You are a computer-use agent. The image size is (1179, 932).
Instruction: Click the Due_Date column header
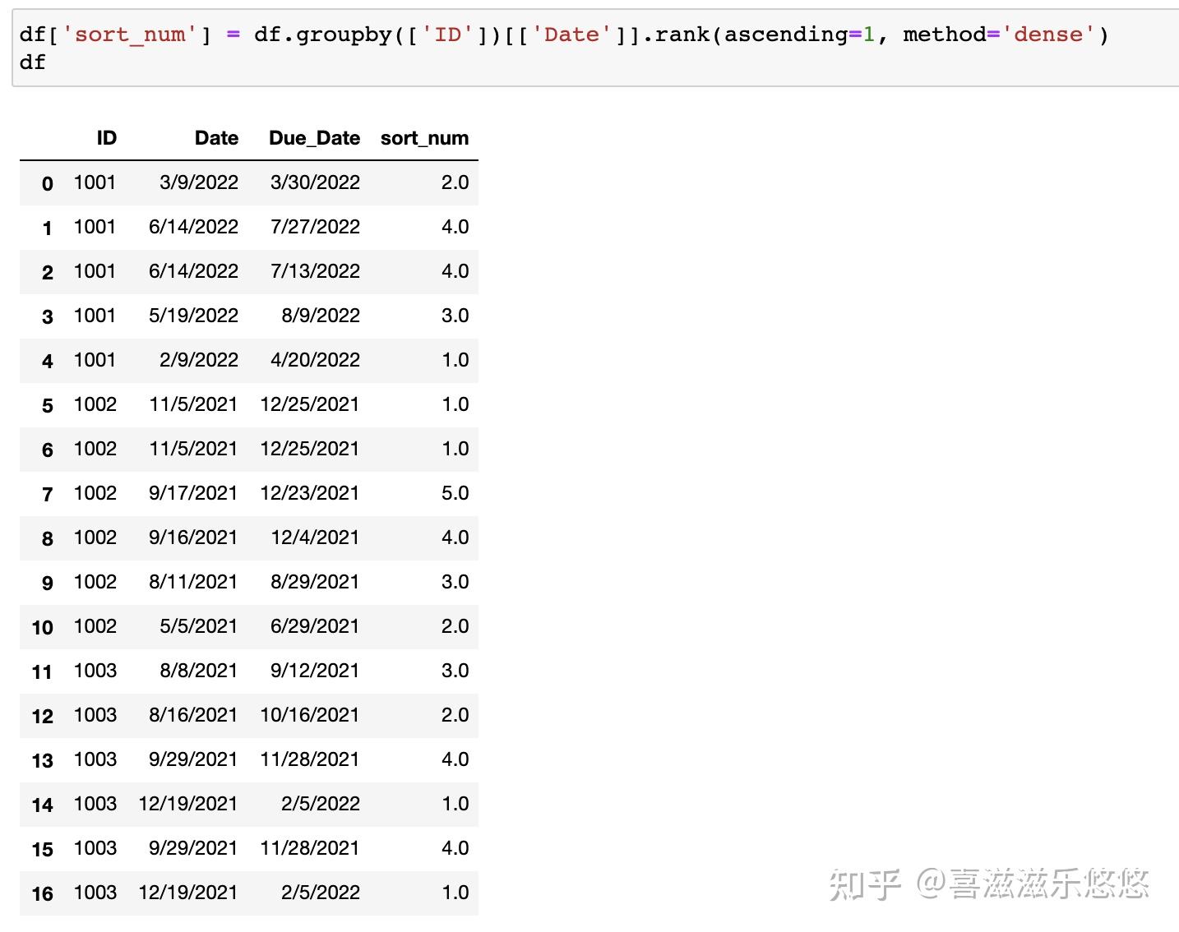[314, 138]
